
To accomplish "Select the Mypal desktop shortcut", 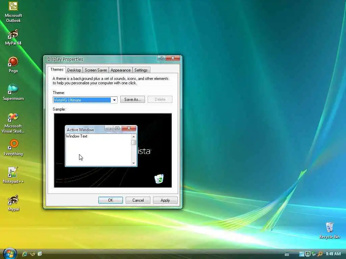I will (x=13, y=203).
